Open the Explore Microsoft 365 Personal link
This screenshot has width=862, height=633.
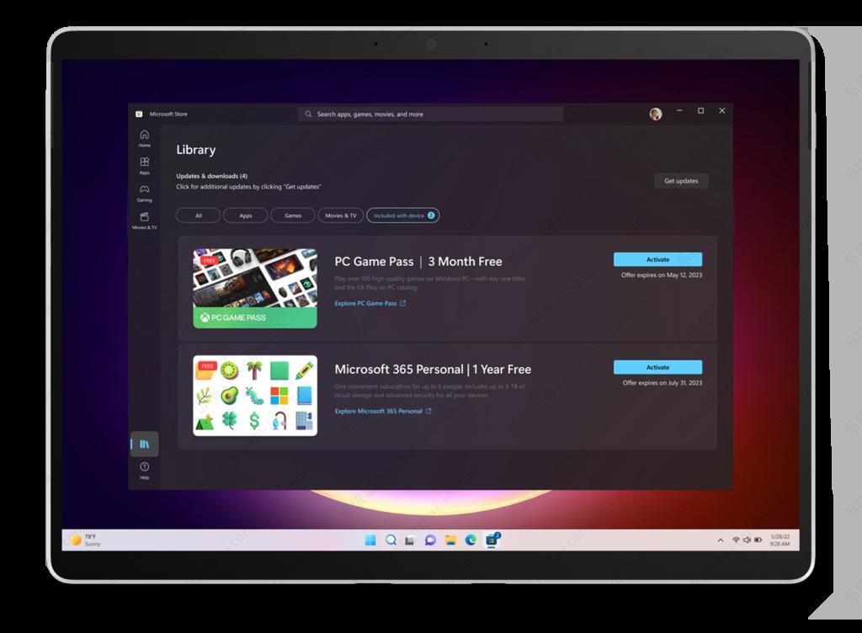(379, 412)
